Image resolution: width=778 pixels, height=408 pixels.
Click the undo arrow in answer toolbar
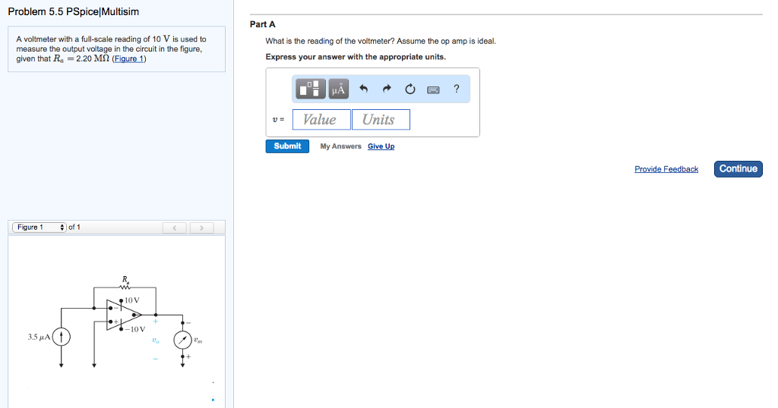[363, 89]
